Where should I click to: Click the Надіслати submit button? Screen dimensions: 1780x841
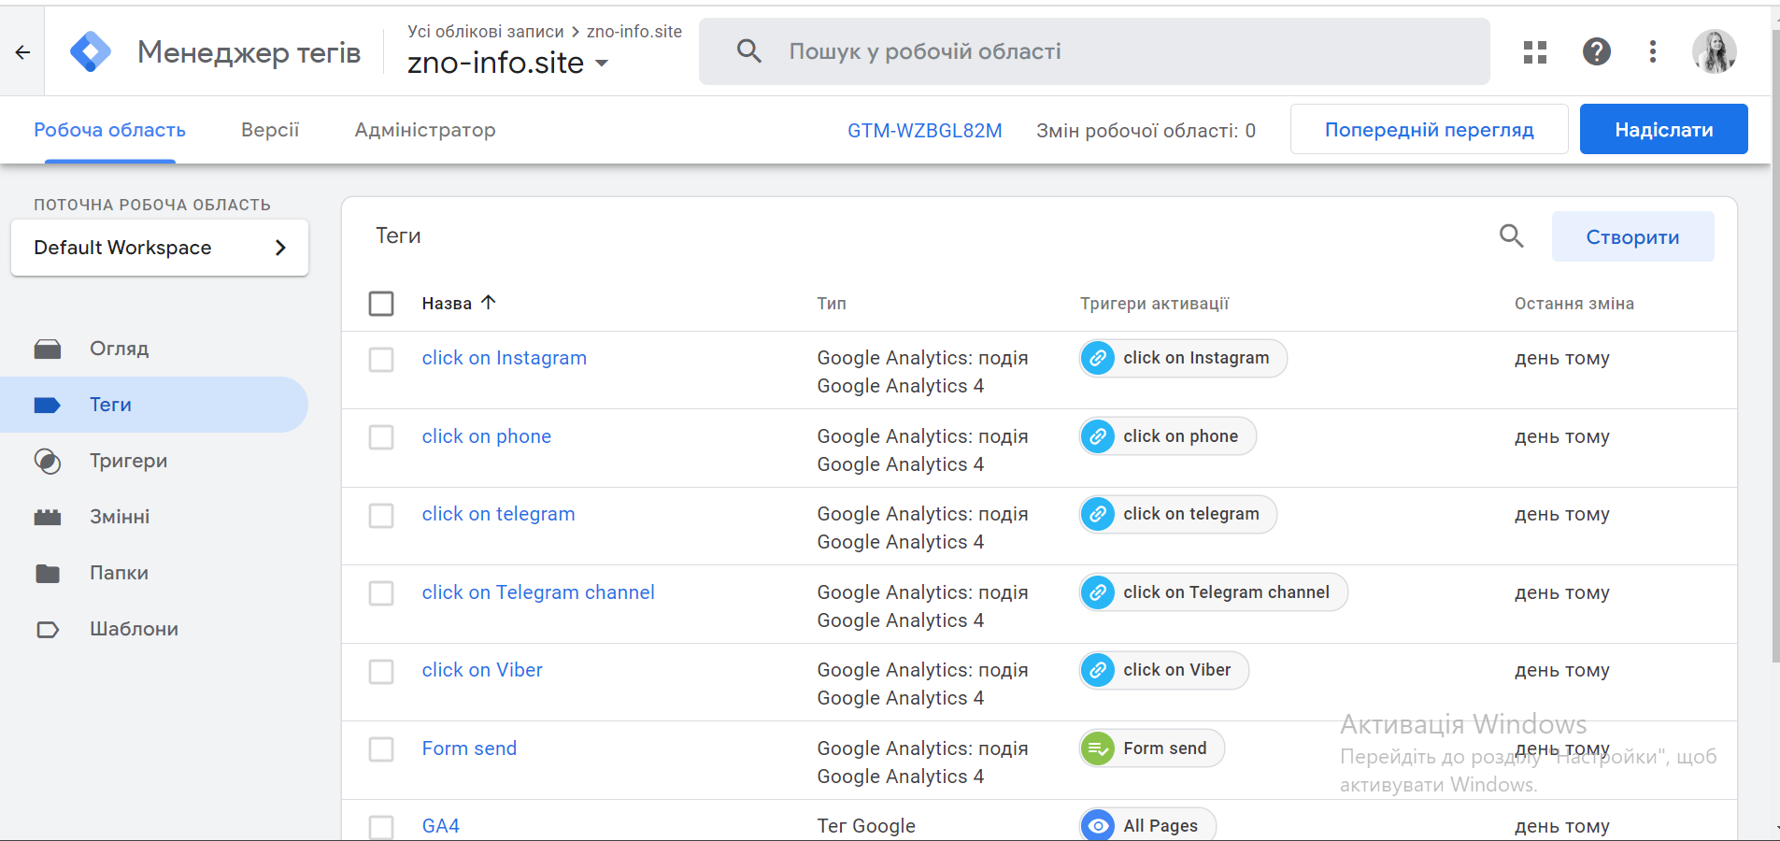coord(1663,129)
